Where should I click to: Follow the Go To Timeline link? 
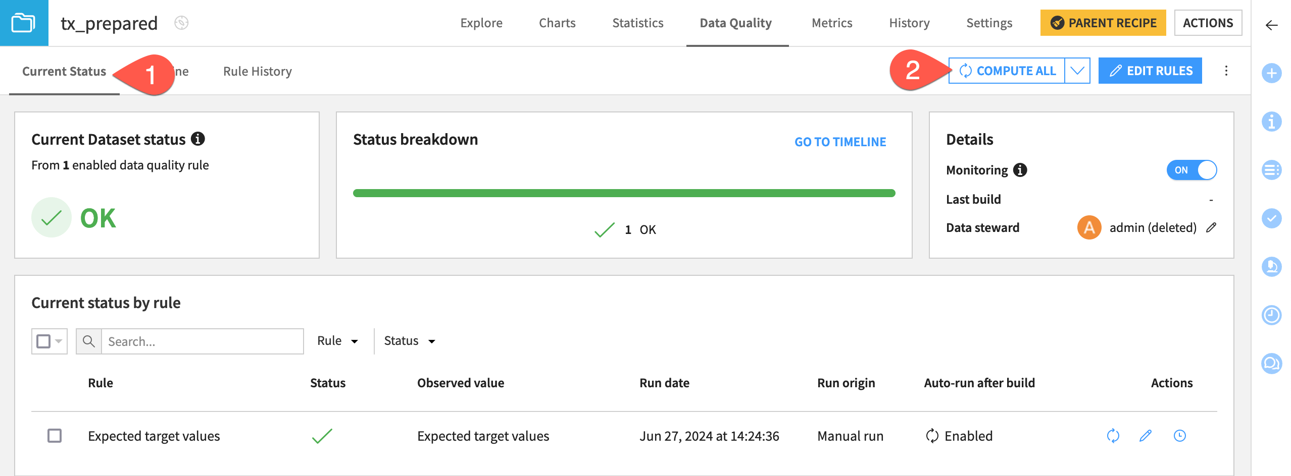coord(840,142)
